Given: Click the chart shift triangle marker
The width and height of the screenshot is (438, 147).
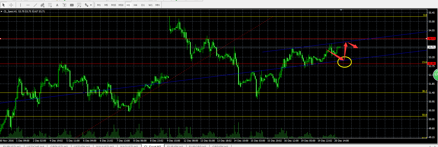Looking at the screenshot, I should click(341, 10).
